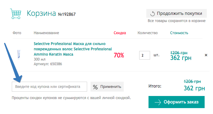Click the Корзина page heading

coord(41,13)
